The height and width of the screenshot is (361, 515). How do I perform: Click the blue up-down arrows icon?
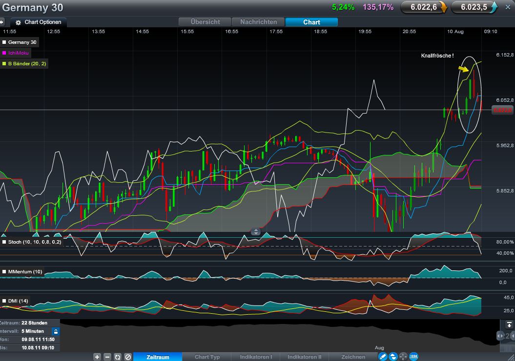393,357
